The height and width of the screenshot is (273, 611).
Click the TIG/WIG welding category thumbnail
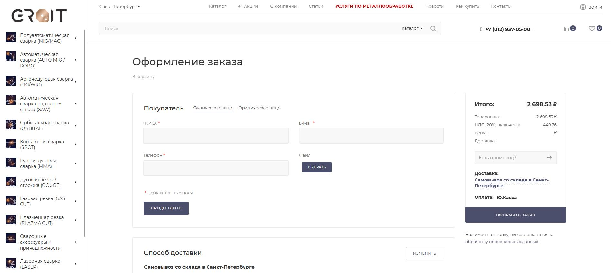click(11, 81)
